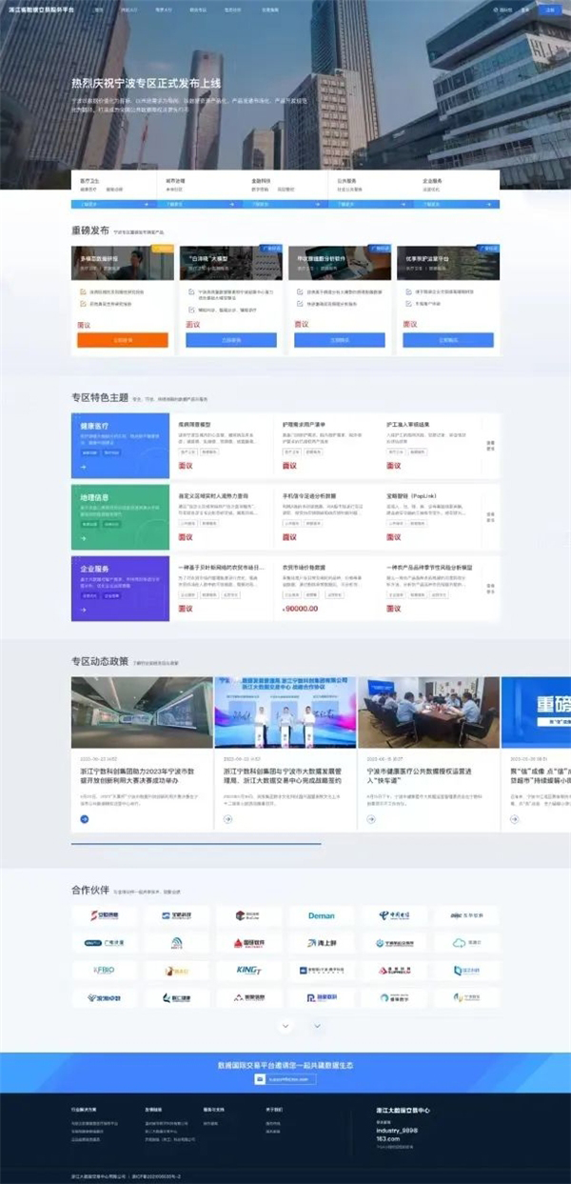The height and width of the screenshot is (1184, 571).
Task: Click the orange 立即查询 button
Action: [122, 340]
